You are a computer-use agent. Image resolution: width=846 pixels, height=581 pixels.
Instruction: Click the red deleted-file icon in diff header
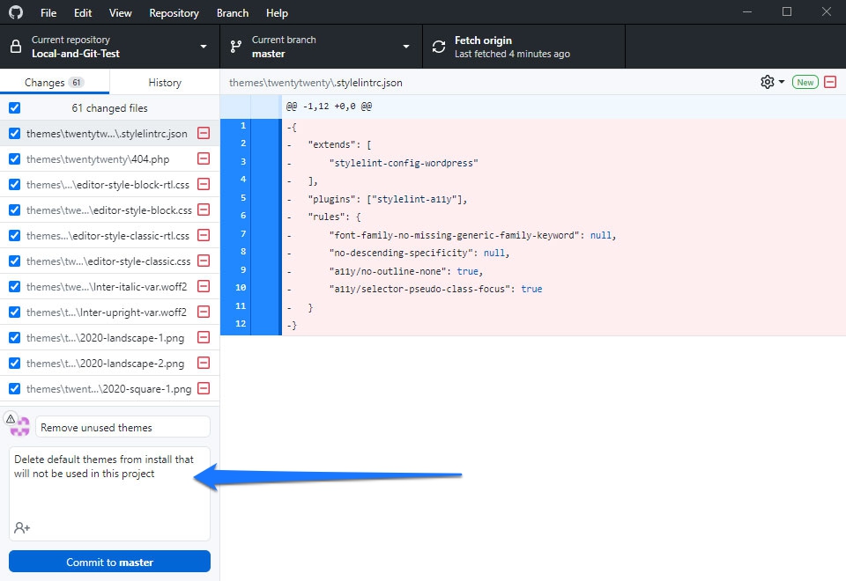coord(830,82)
